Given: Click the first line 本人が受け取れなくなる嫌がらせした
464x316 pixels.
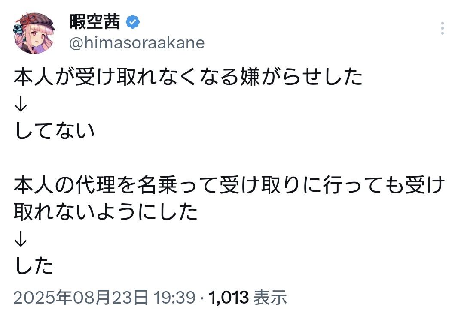Looking at the screenshot, I should pyautogui.click(x=188, y=77).
